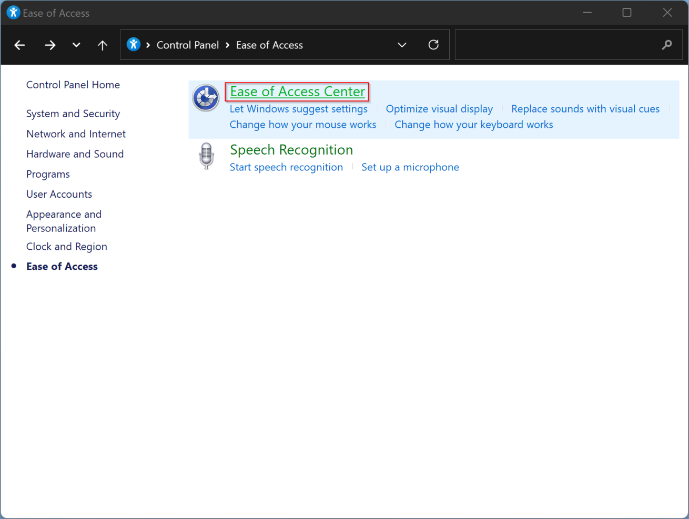
Task: Click the accessibility icon in address bar
Action: click(134, 45)
